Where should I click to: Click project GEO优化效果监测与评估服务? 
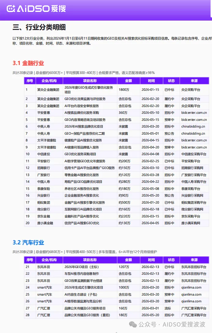pyautogui.click(x=85, y=99)
